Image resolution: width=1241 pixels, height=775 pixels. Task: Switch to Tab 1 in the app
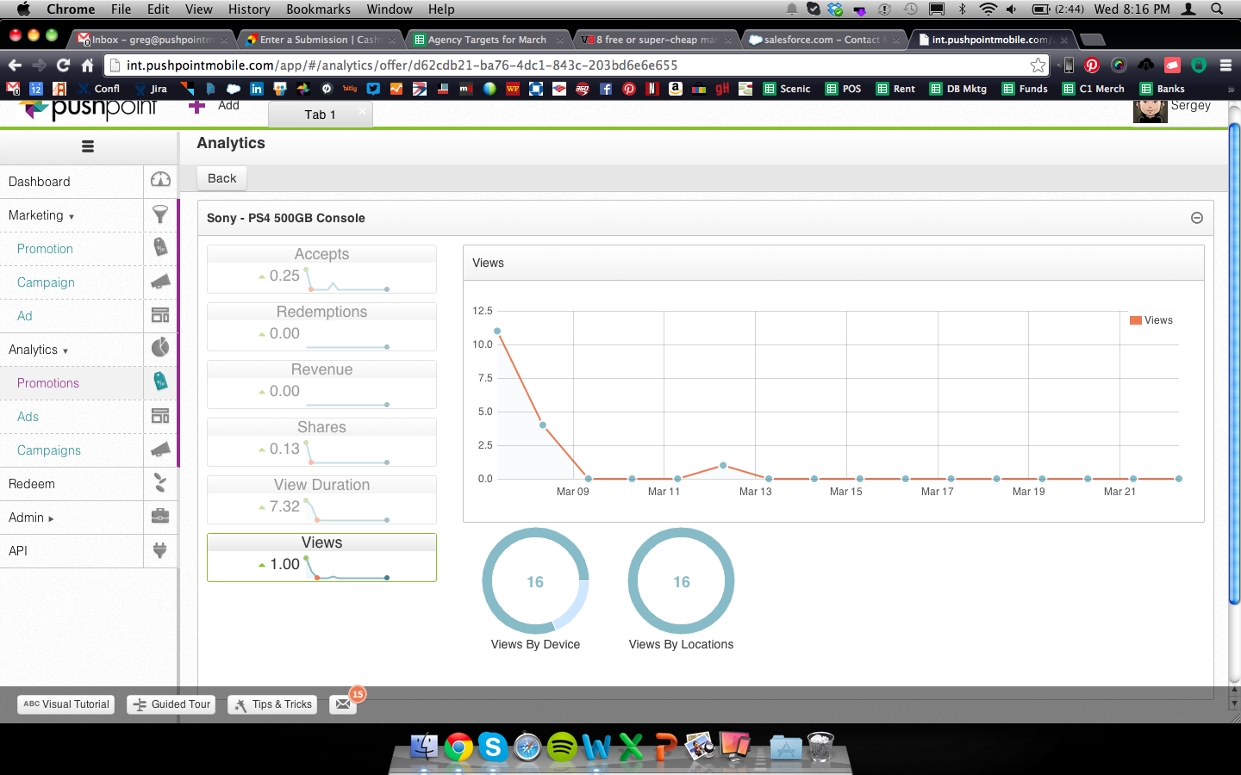(320, 115)
